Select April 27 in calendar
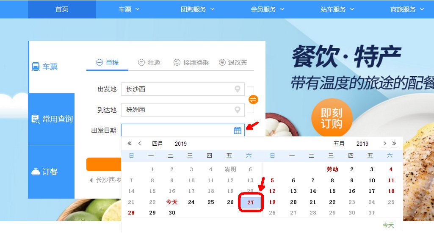 pos(251,202)
